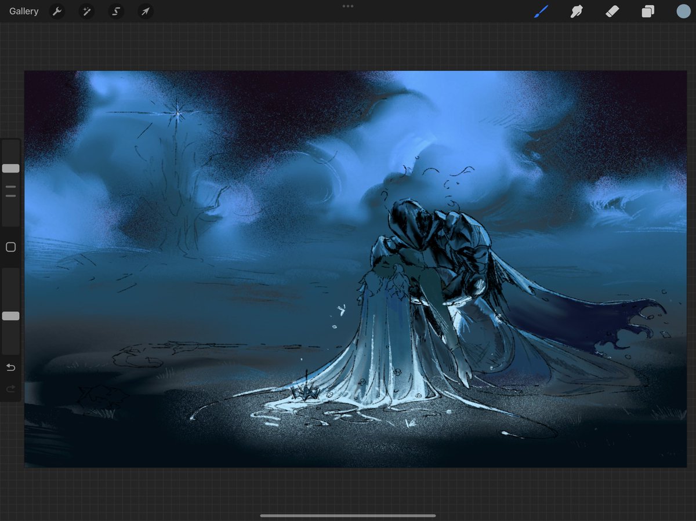Open the Adjustments magic wand menu
Viewport: 696px width, 521px height.
pos(86,11)
